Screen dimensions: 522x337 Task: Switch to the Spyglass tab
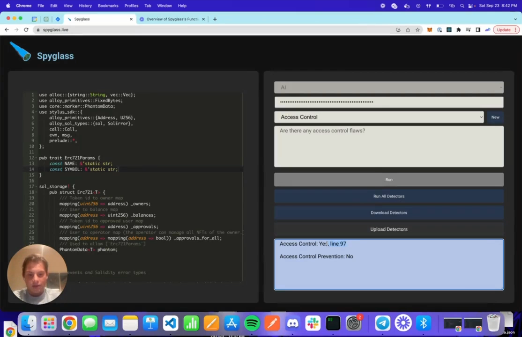(99, 19)
